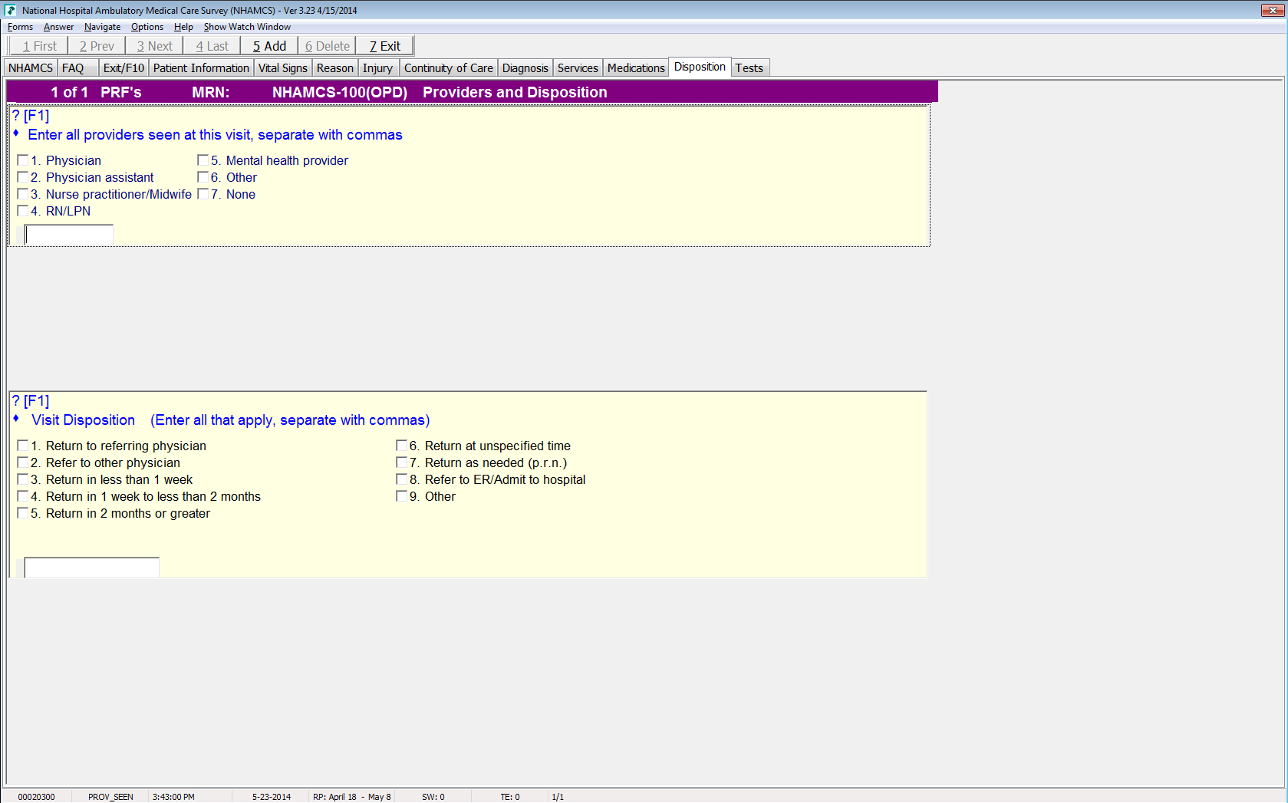The height and width of the screenshot is (803, 1288).
Task: Switch to the Continuity of Care tab
Action: point(448,68)
